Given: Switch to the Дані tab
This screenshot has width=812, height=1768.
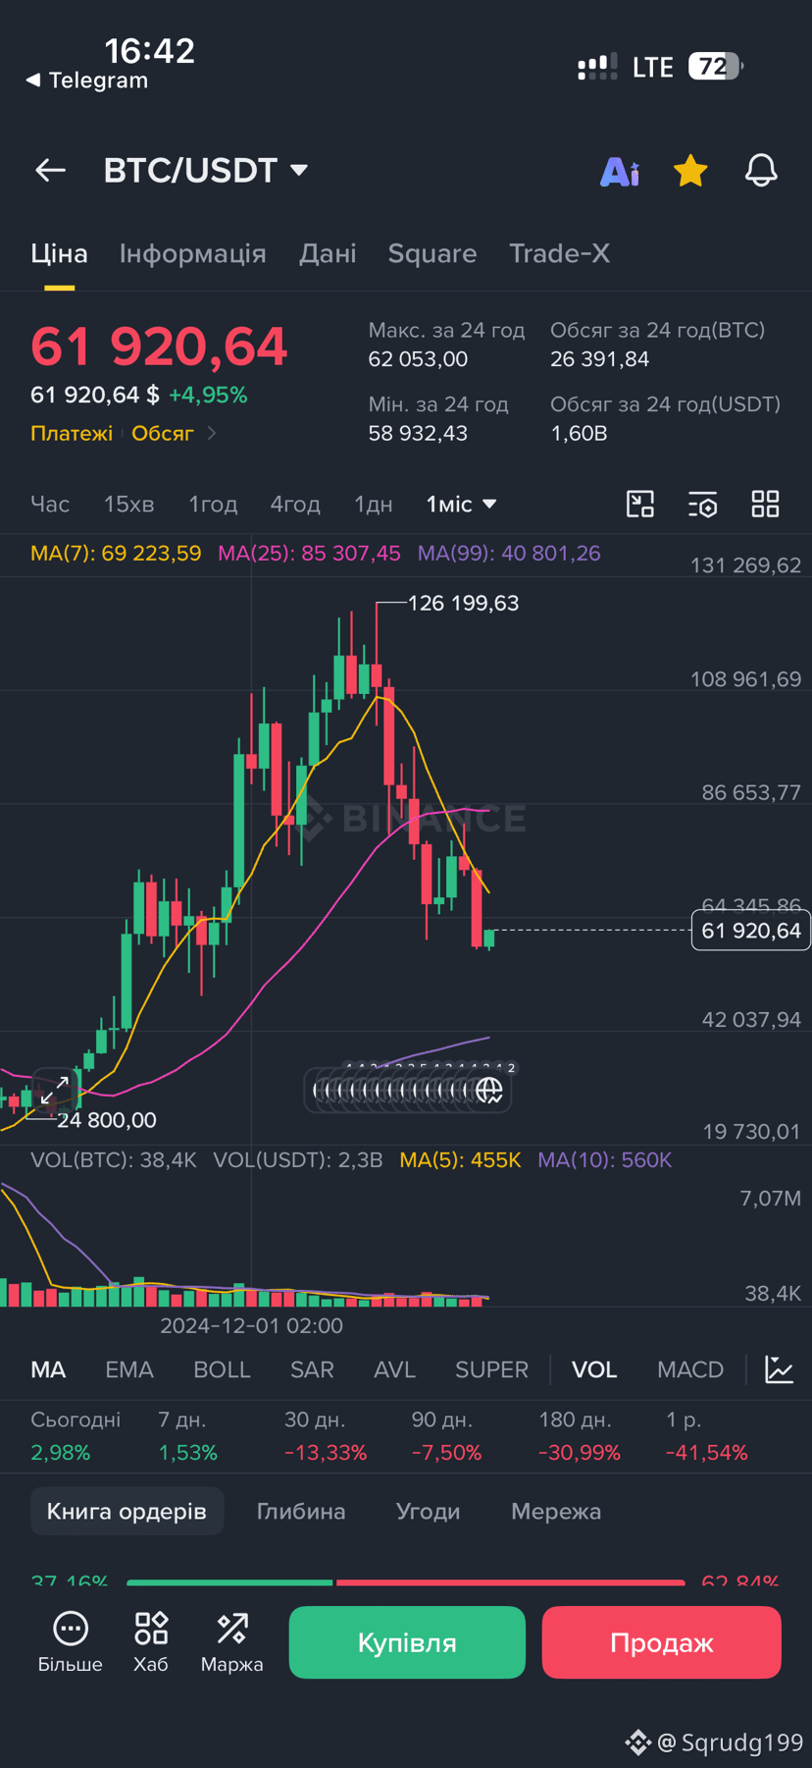Looking at the screenshot, I should (x=328, y=253).
